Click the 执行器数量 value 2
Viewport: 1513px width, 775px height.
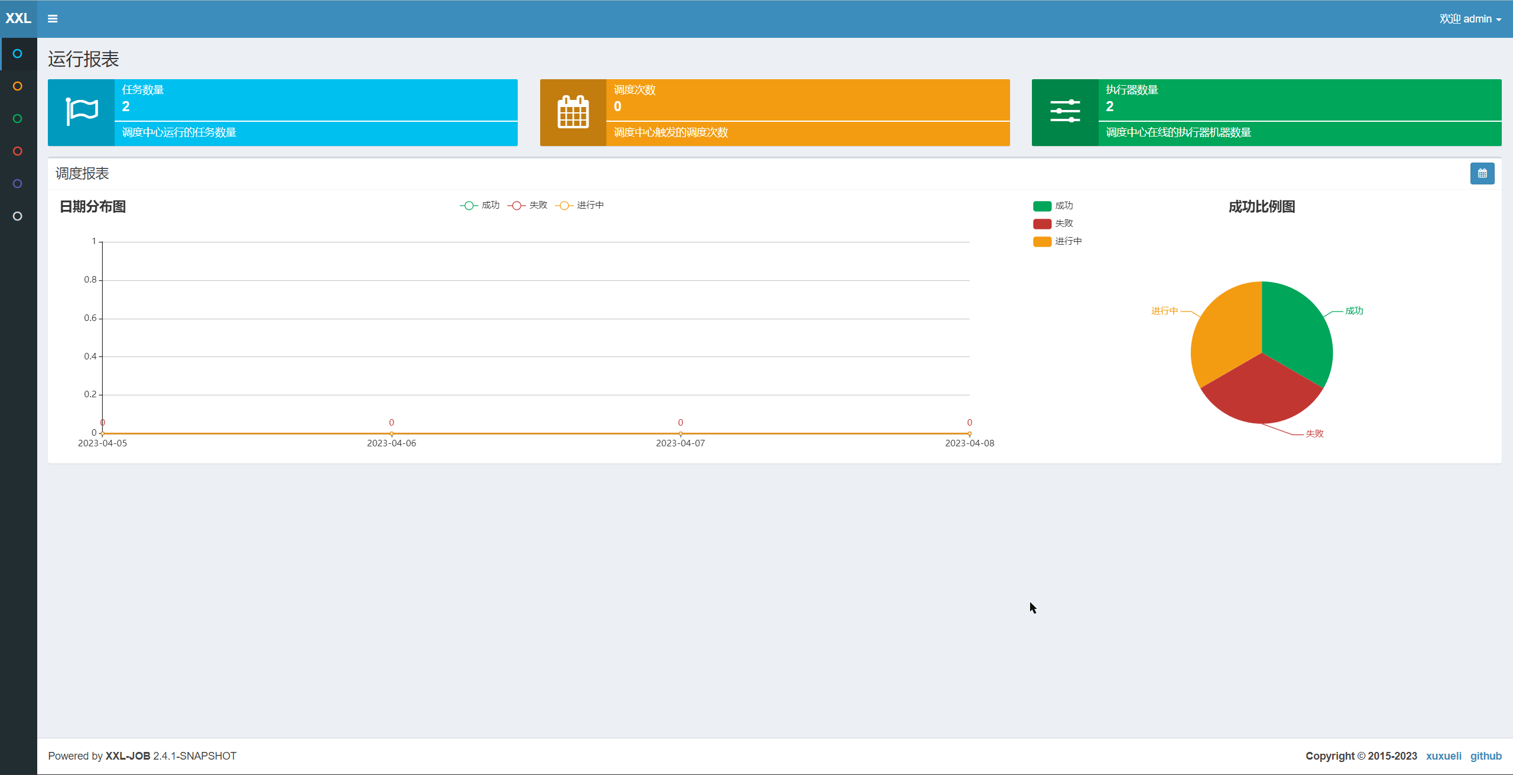[1110, 106]
